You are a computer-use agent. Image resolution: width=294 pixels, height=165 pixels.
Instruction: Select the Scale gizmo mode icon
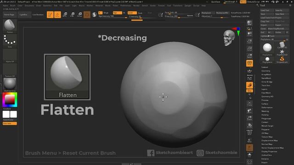point(72,15)
